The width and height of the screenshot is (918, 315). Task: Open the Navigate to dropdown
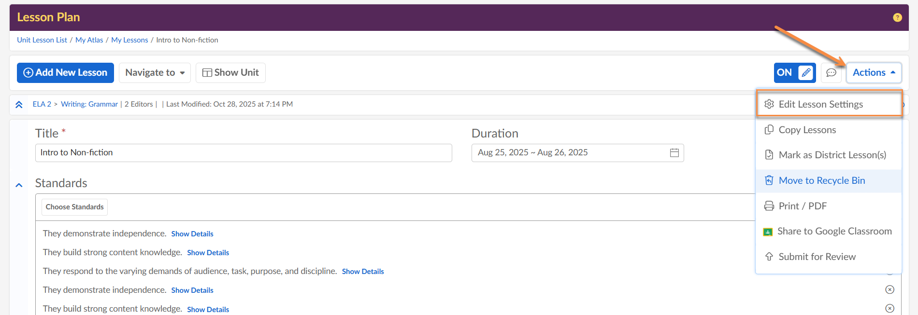[x=155, y=72]
